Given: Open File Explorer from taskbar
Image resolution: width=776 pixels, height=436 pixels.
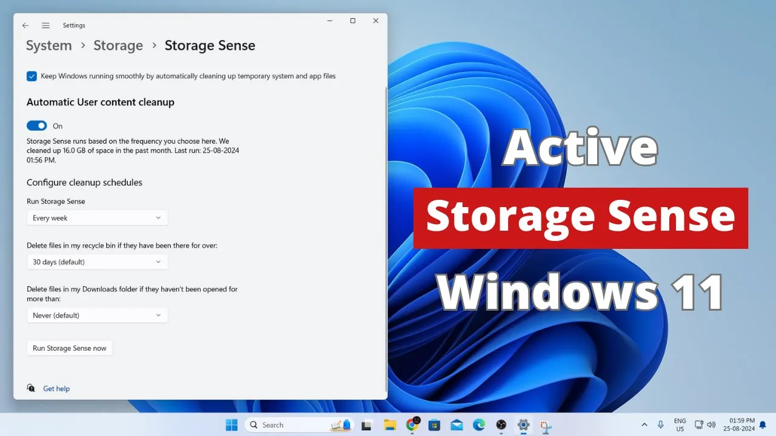Looking at the screenshot, I should (x=389, y=425).
